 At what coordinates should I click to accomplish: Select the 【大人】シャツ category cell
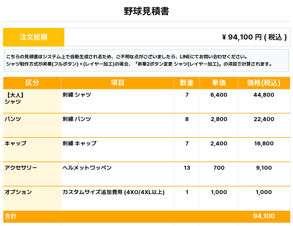pyautogui.click(x=32, y=101)
